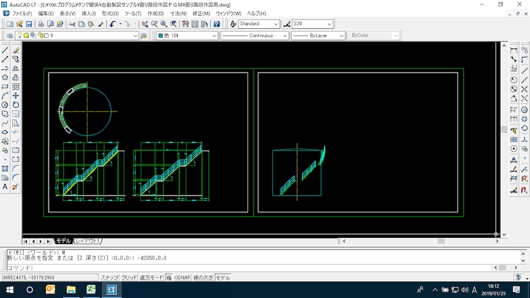Toggle the 極 polar tracking button
This screenshot has width=530, height=298.
(x=169, y=278)
